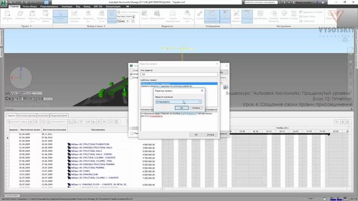Switch to Вид ribbon tab
The width and height of the screenshot is (358, 201).
pyautogui.click(x=78, y=6)
